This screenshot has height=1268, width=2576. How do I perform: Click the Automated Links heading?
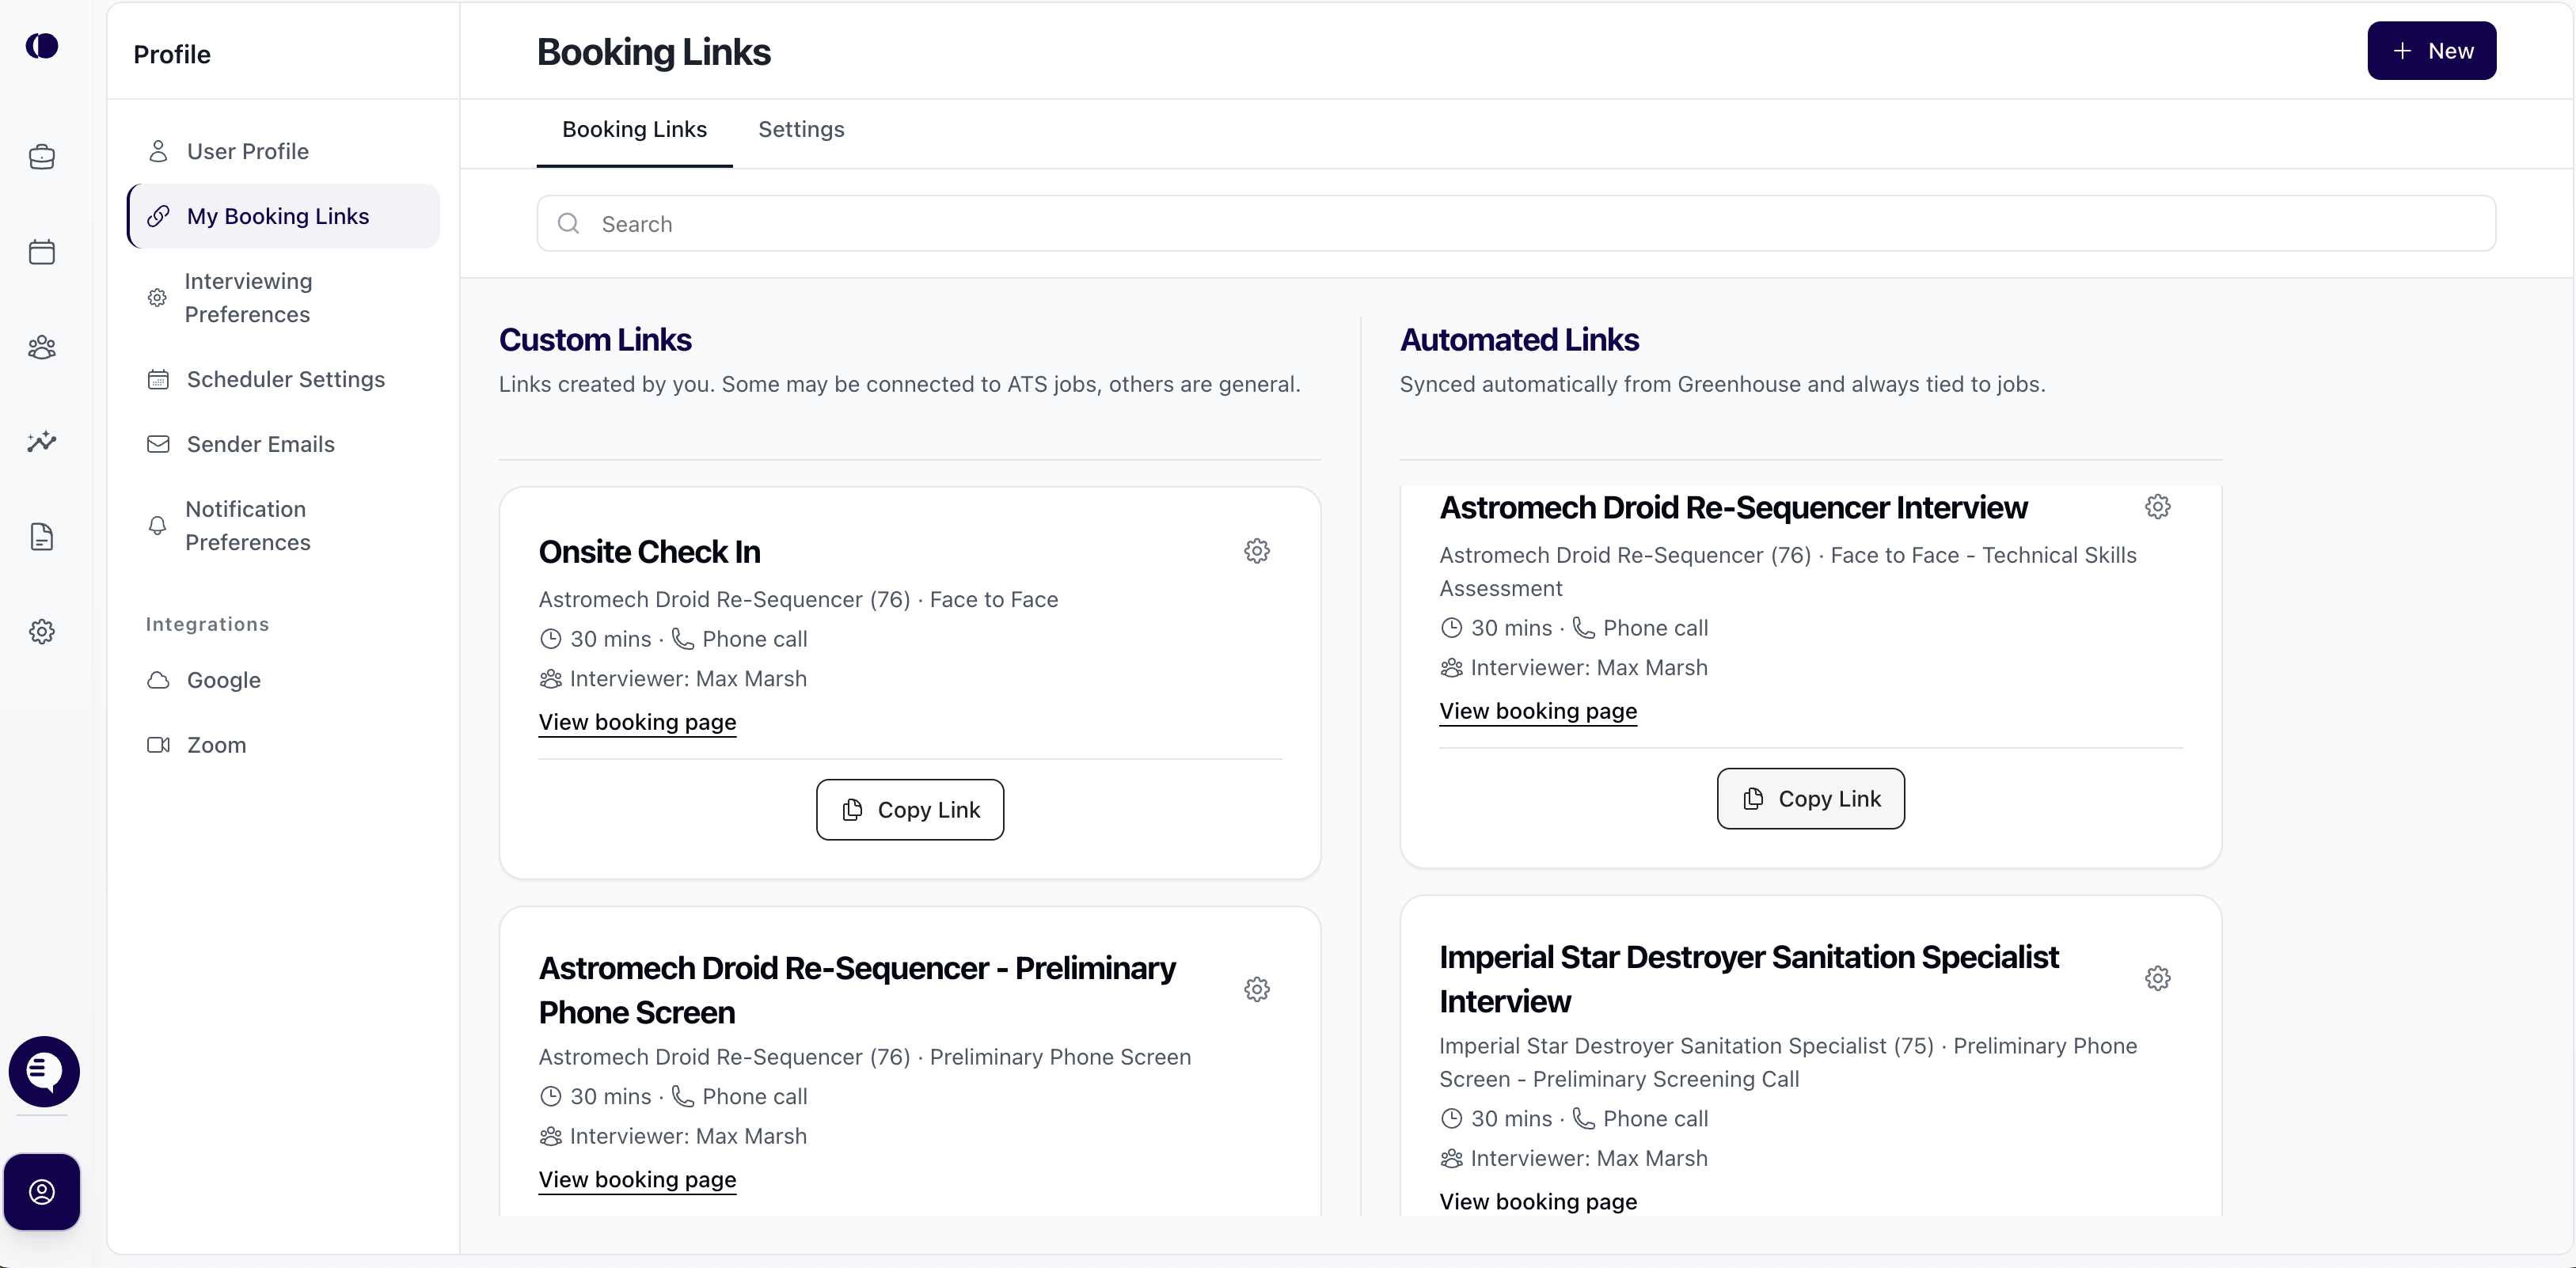[x=1519, y=340]
